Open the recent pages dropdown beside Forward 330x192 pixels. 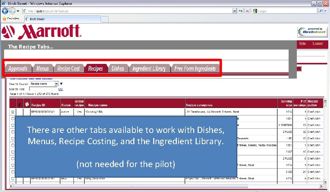18,11
